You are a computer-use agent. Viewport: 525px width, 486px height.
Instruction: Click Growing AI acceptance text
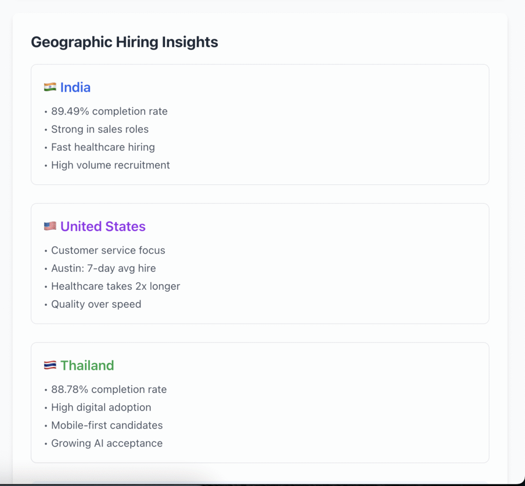coord(107,443)
